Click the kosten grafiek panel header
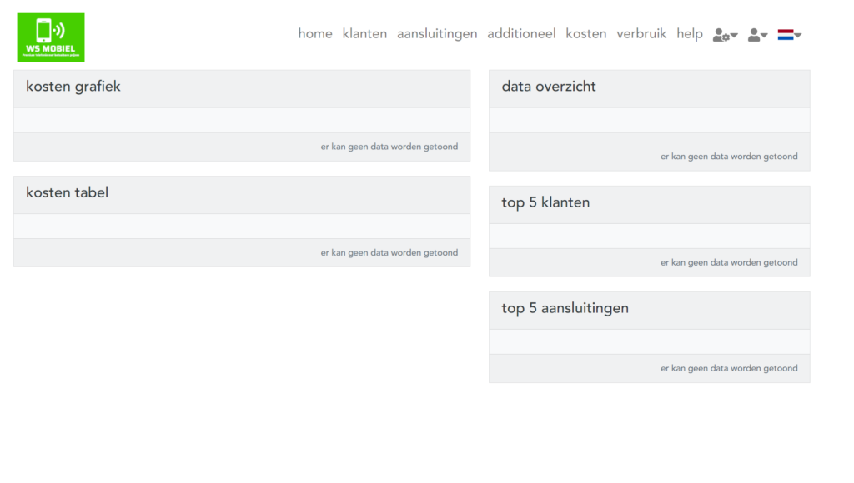 242,88
